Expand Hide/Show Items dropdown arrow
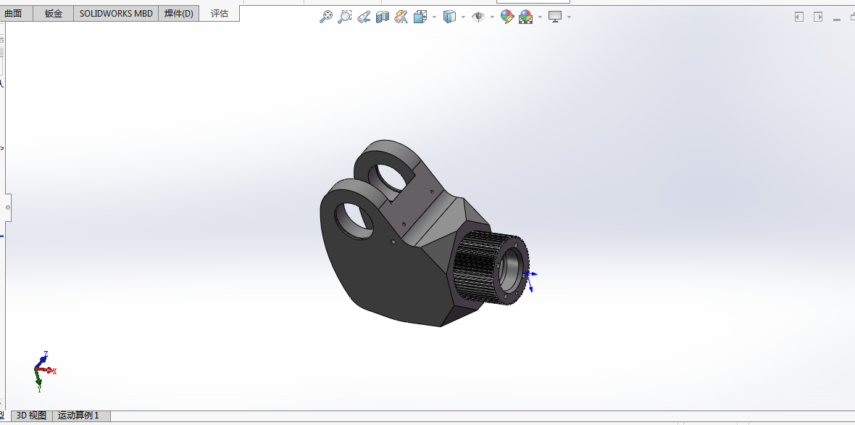This screenshot has width=855, height=425. click(493, 17)
